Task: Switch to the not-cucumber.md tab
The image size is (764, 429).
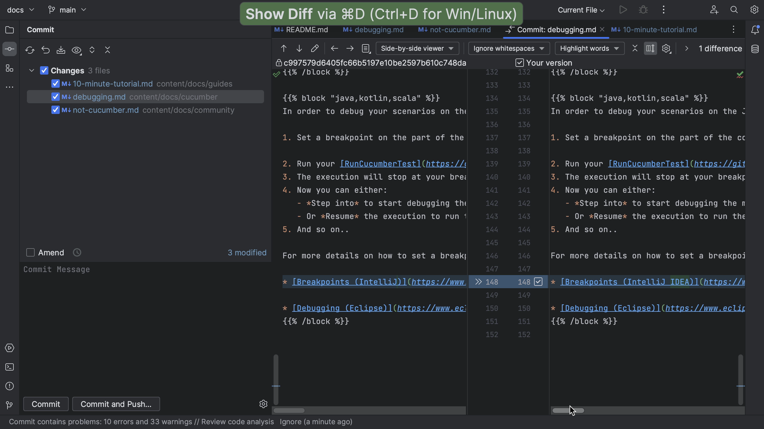Action: [x=454, y=30]
